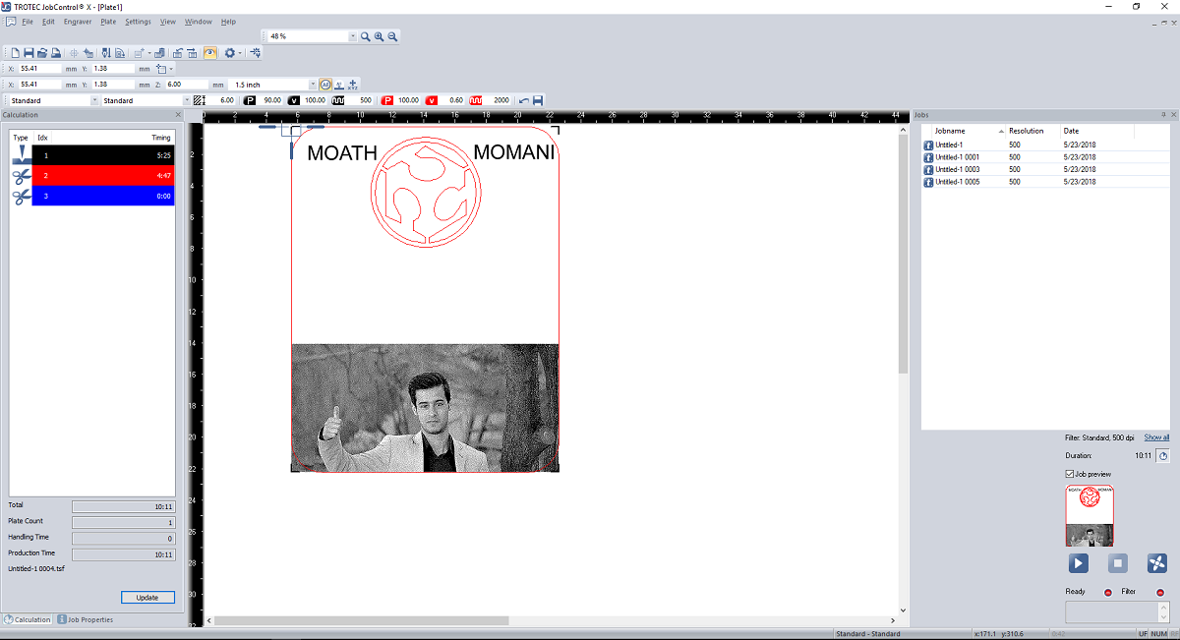This screenshot has width=1180, height=640.
Task: Open the Settings menu
Action: click(x=139, y=22)
